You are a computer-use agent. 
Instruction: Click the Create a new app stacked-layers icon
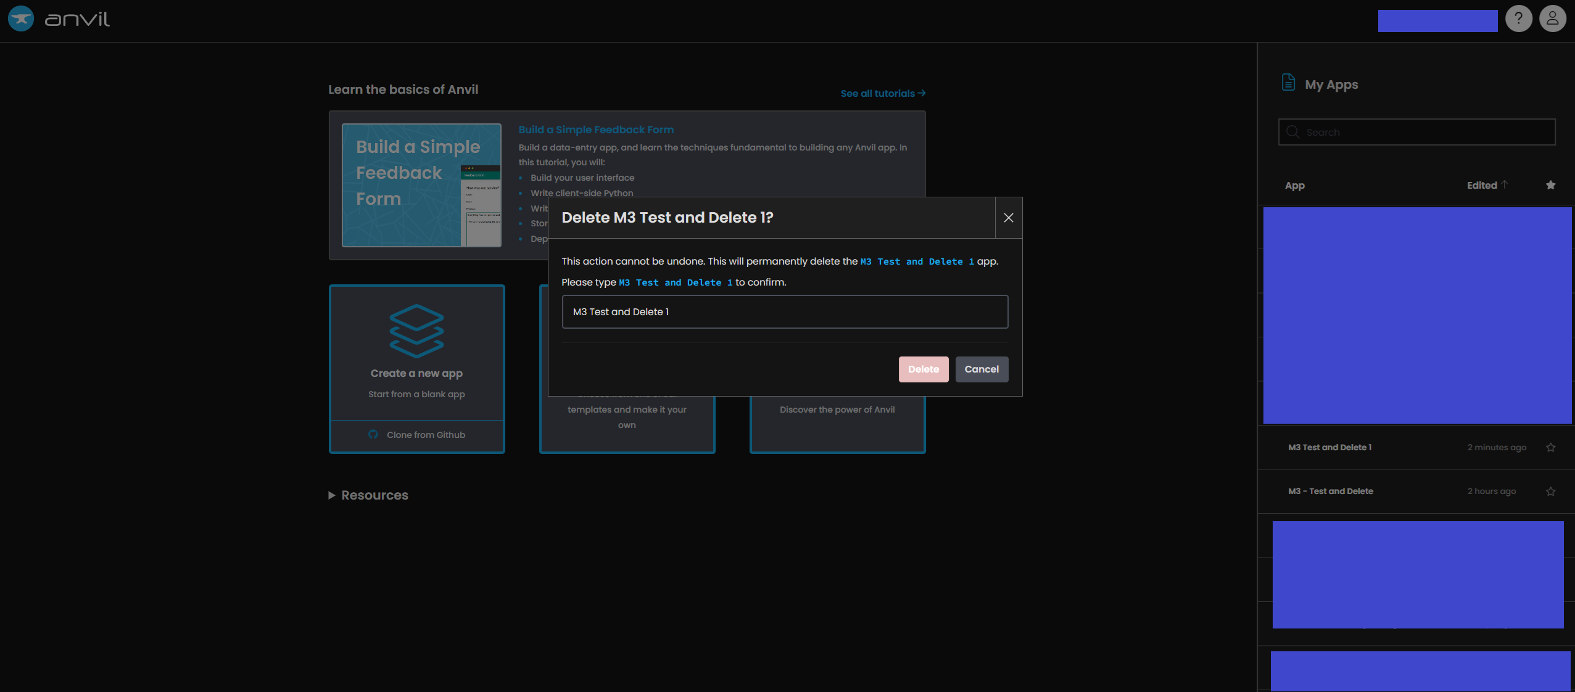416,331
